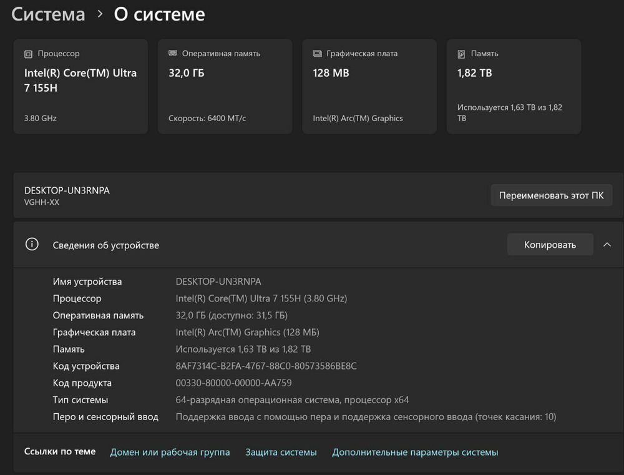Go back to Система breadcrumb

coord(48,14)
